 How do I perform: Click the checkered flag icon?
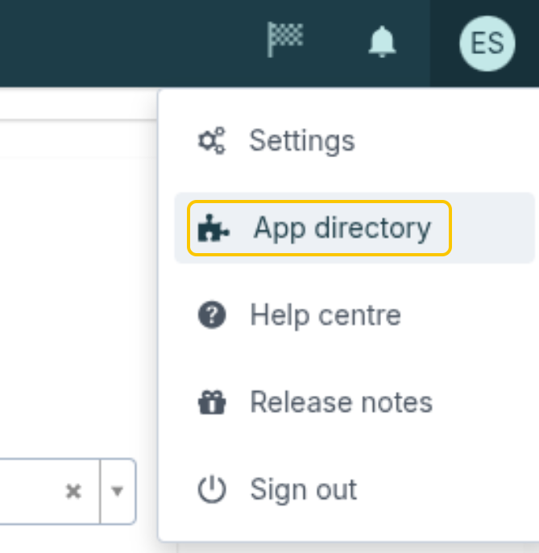[285, 39]
